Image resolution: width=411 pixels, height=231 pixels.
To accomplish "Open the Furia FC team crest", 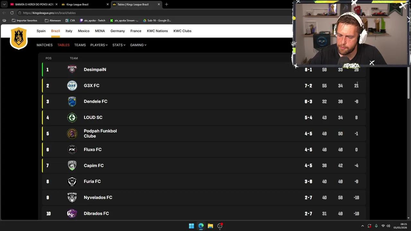I will pyautogui.click(x=72, y=181).
